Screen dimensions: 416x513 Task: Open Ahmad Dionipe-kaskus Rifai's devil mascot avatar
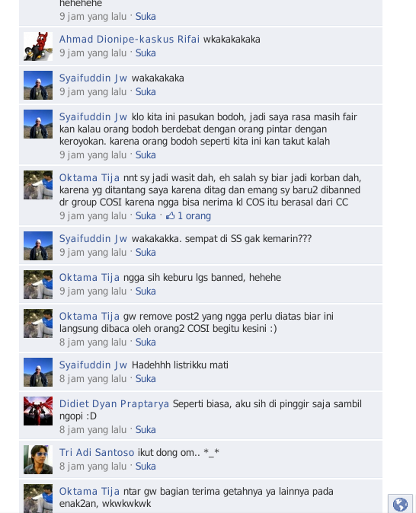pos(38,46)
